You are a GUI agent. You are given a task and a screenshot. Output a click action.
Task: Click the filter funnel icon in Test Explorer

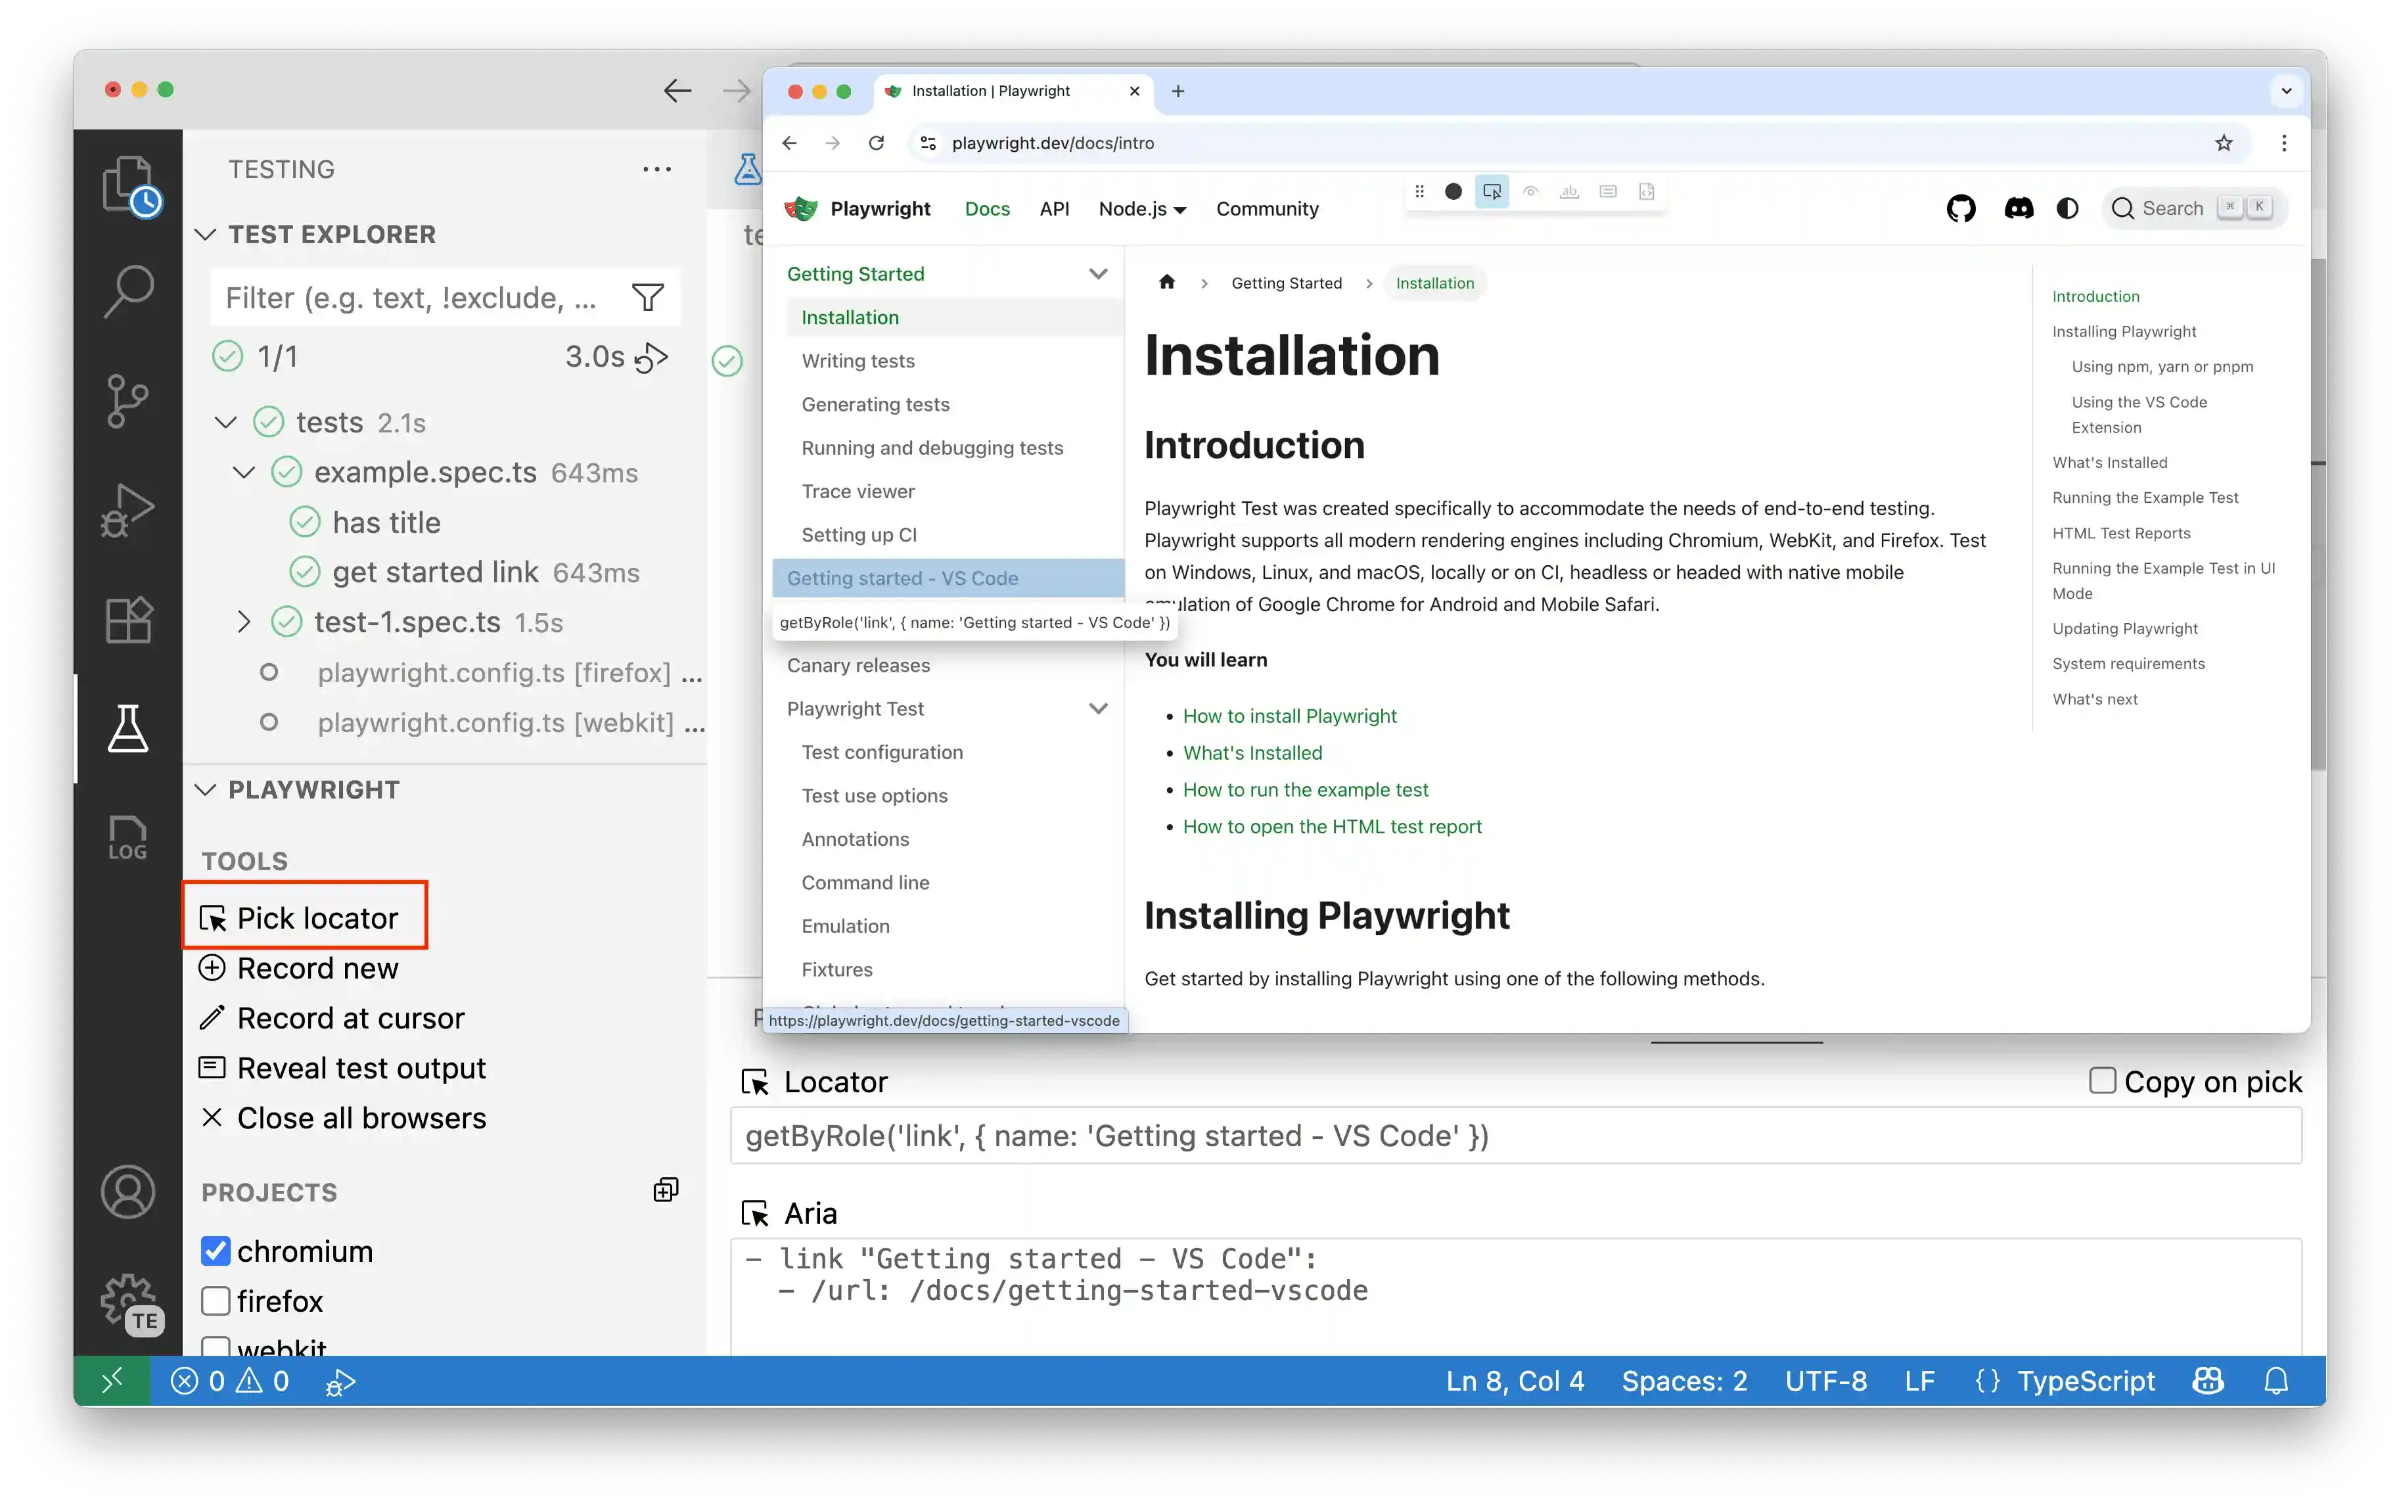(648, 296)
